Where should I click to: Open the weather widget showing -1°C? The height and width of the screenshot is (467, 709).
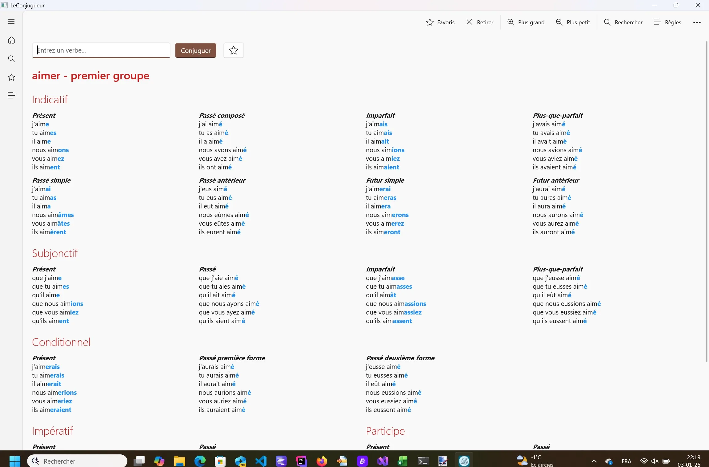535,461
